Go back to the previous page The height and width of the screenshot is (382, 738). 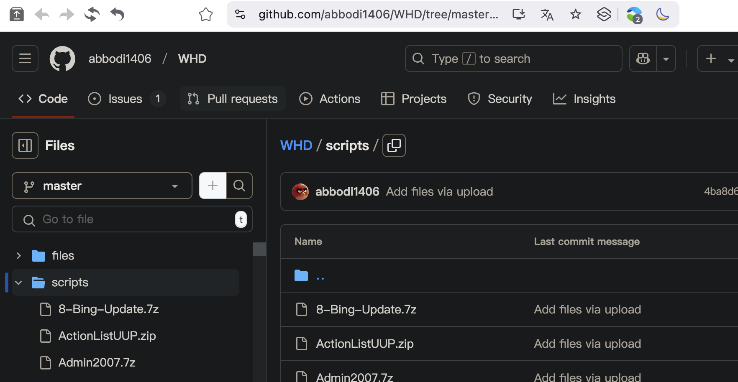(42, 15)
